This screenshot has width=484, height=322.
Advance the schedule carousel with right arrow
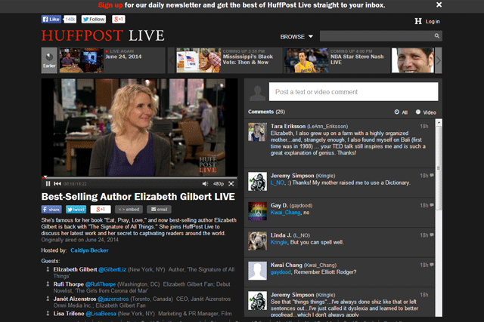(x=439, y=60)
